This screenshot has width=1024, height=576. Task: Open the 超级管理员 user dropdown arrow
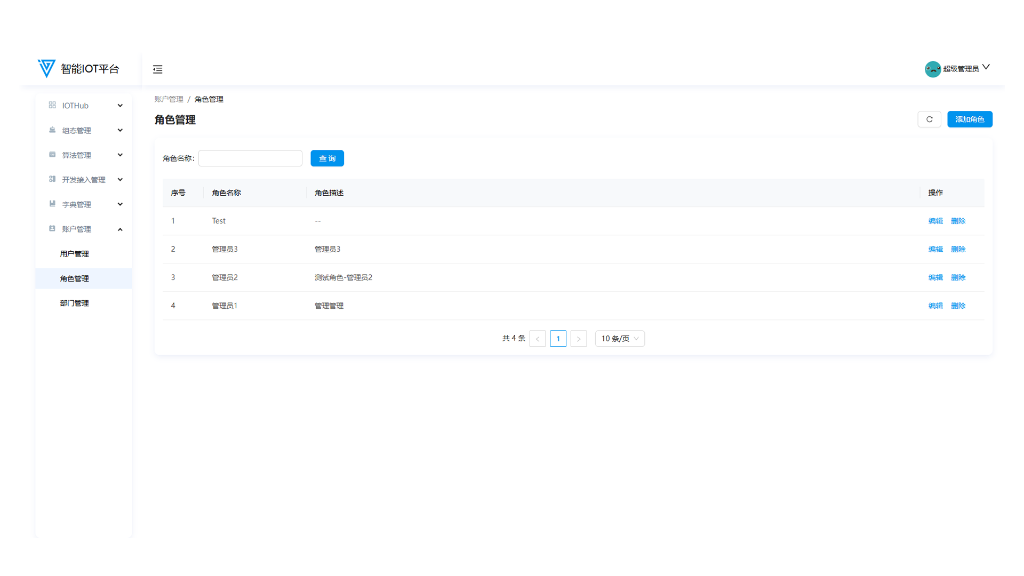tap(986, 67)
